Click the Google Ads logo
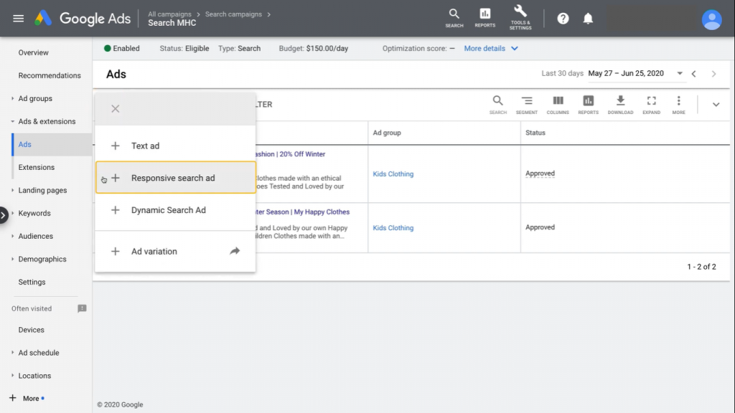This screenshot has height=413, width=735. [x=83, y=19]
